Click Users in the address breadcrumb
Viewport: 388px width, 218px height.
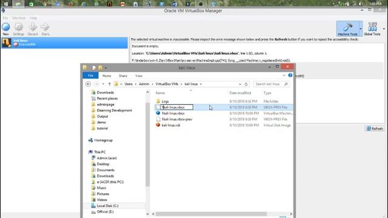point(129,84)
